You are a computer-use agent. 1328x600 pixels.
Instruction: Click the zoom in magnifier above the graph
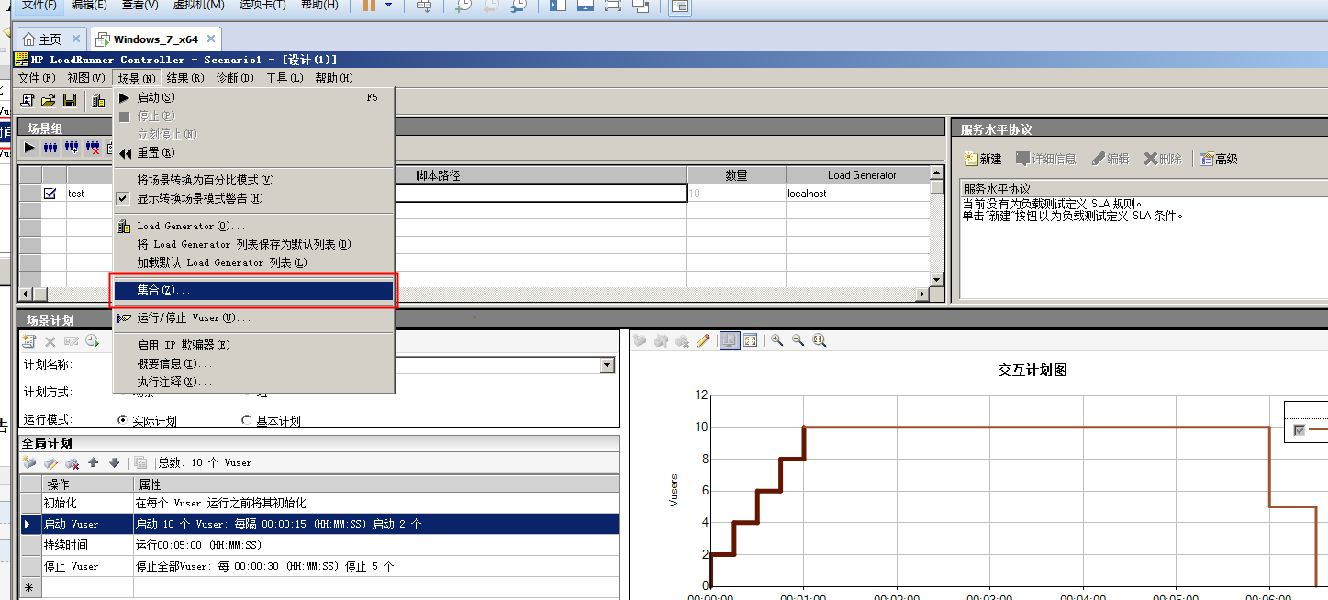[776, 340]
